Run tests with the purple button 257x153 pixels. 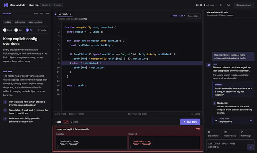[x=190, y=122]
